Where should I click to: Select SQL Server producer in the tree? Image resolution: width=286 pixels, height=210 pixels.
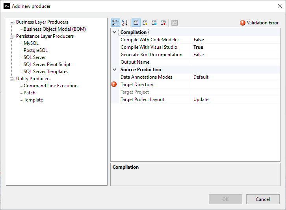coord(35,57)
